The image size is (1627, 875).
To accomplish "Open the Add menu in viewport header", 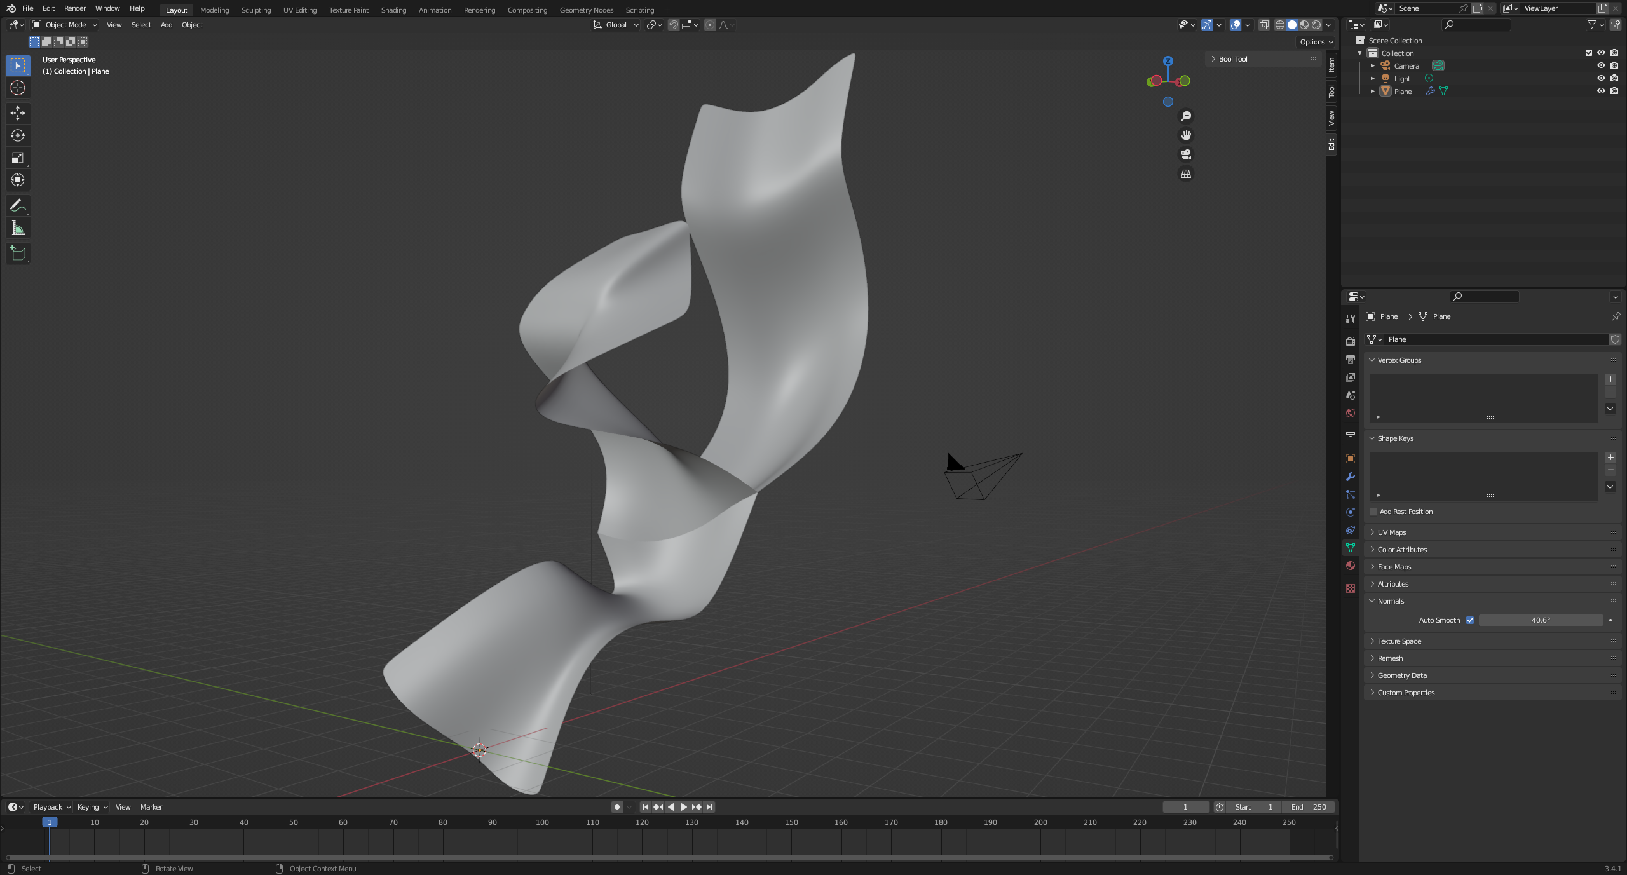I will pos(166,25).
